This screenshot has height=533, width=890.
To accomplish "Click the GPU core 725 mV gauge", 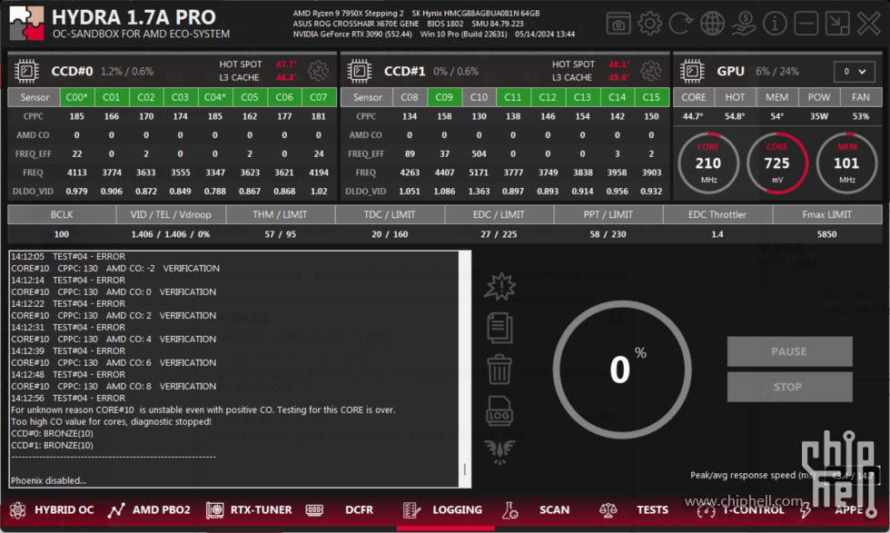I will [777, 163].
